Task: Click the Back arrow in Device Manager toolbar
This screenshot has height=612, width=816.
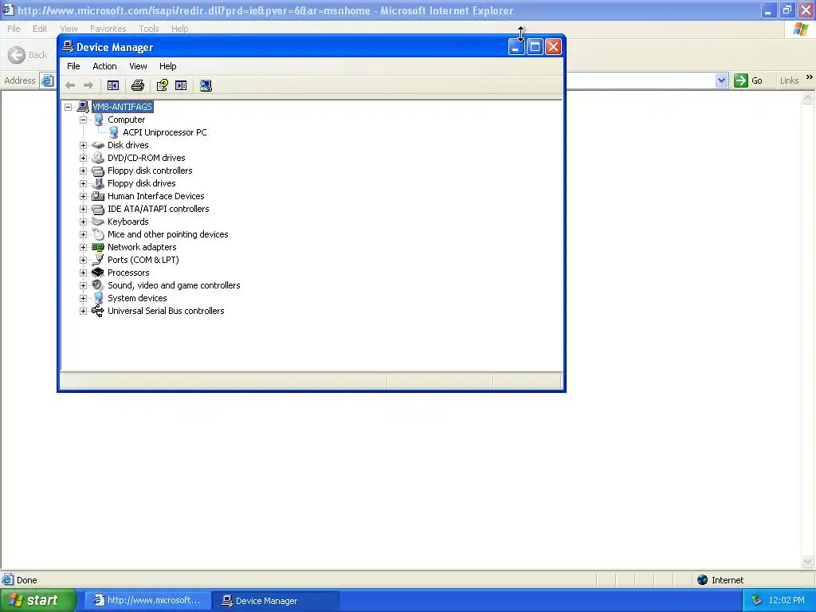Action: (x=70, y=85)
